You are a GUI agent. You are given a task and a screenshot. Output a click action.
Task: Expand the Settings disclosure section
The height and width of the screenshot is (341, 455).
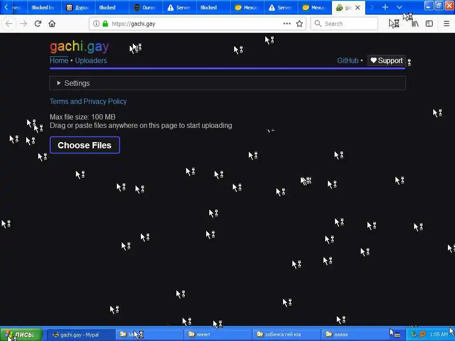(x=227, y=83)
